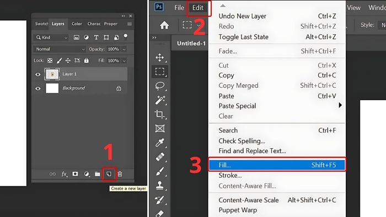Viewport: 386px width, 217px height.
Task: Toggle smart object layer filter
Action: (116, 37)
